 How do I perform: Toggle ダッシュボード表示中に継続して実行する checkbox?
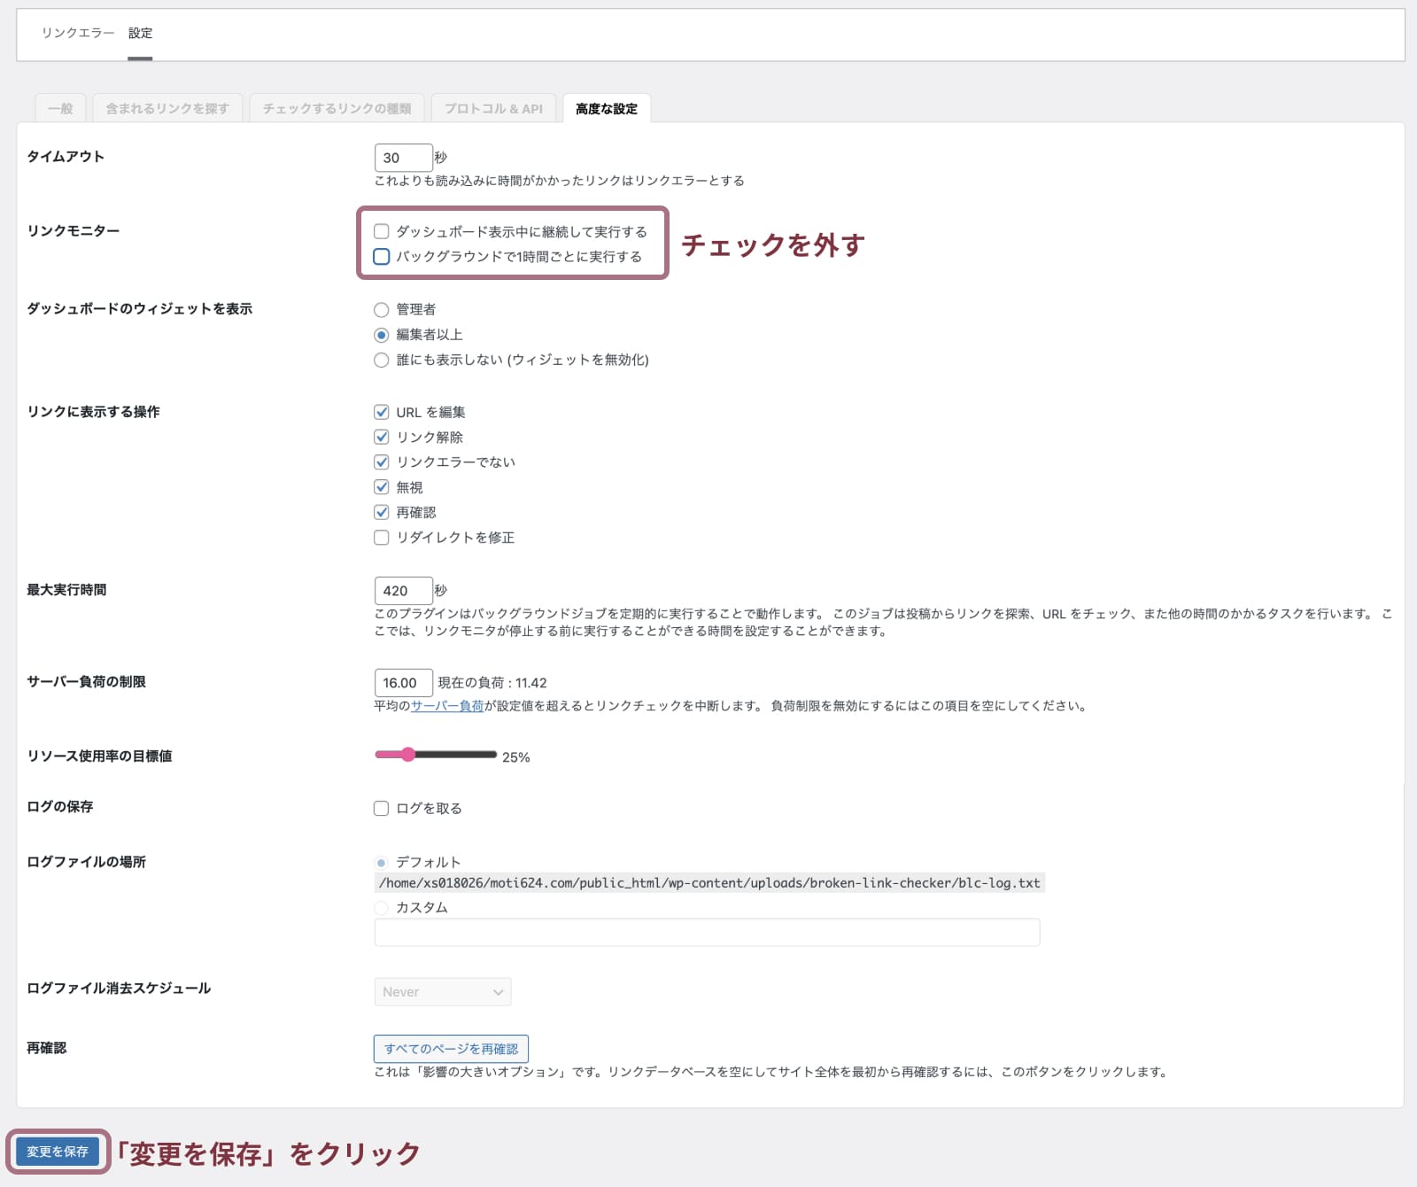click(382, 231)
